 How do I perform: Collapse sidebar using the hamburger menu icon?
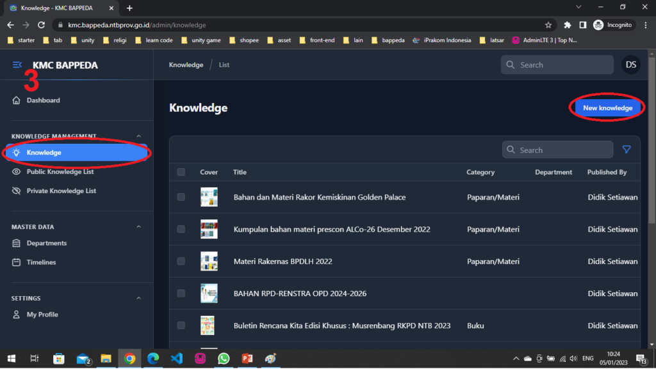point(17,65)
